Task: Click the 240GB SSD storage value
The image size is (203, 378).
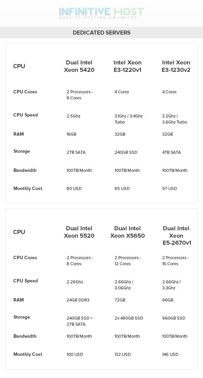Action: [x=126, y=152]
